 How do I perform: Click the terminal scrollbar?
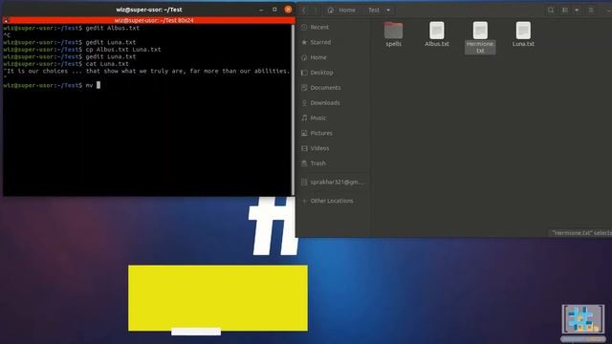294,110
